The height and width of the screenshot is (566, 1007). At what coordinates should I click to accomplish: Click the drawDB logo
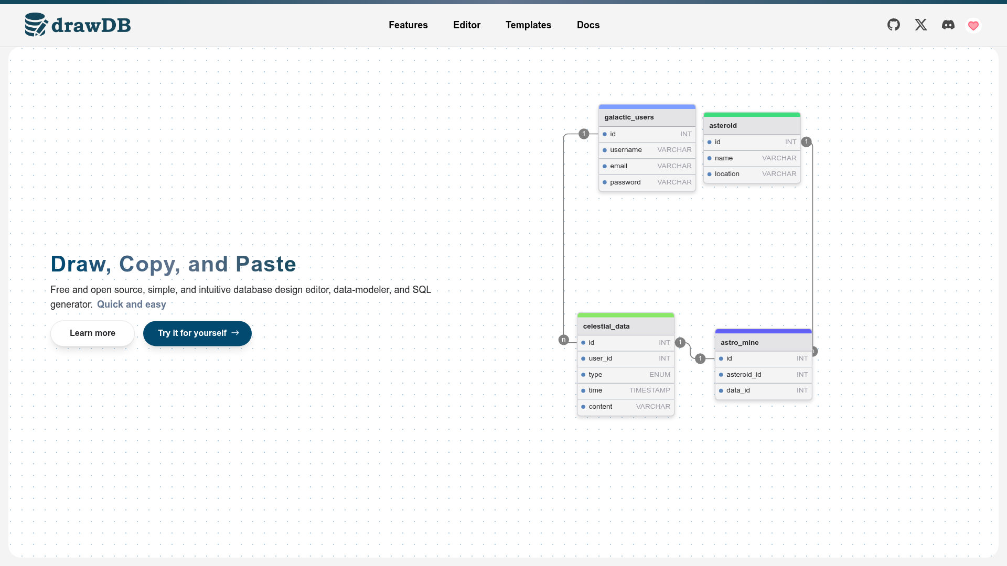(78, 25)
